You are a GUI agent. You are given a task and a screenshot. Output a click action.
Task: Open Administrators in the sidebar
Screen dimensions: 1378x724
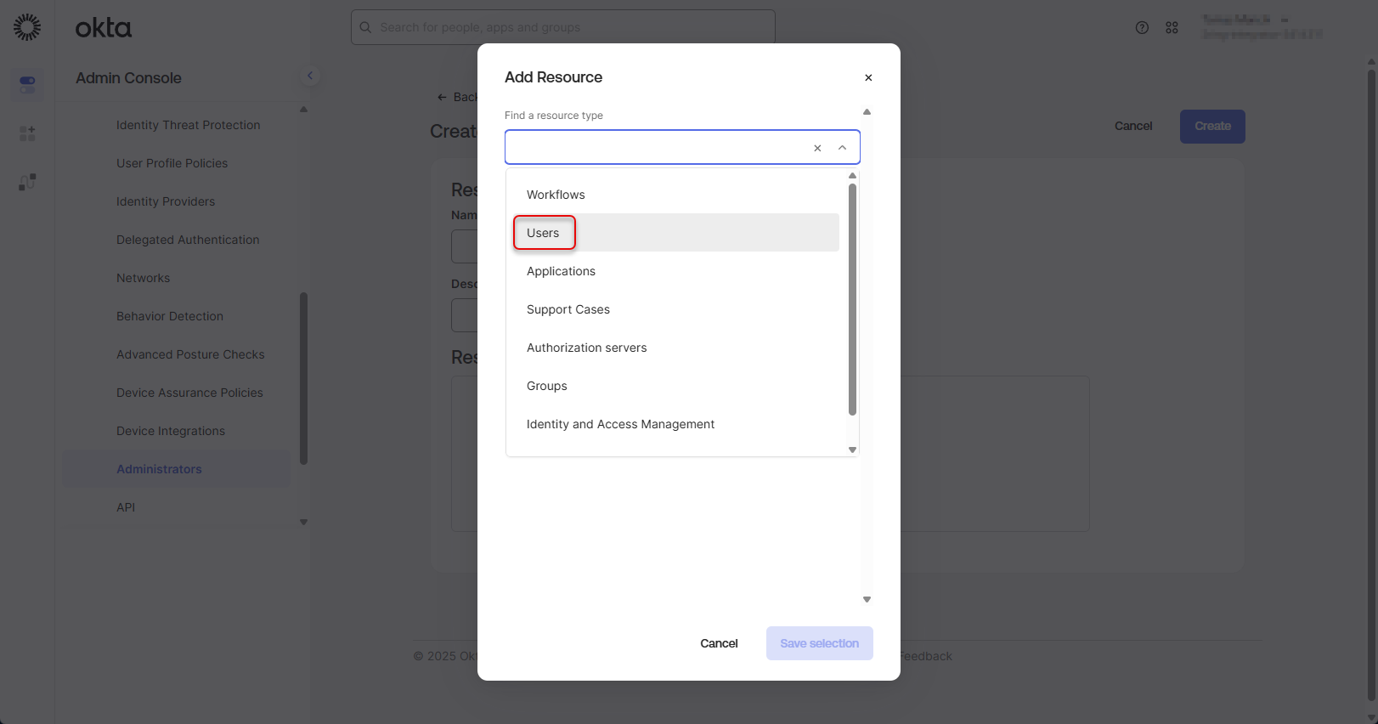click(159, 469)
